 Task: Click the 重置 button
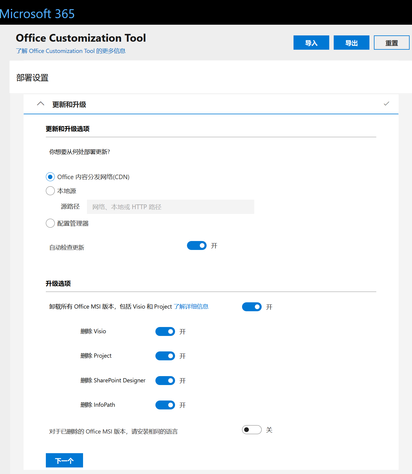coord(392,43)
